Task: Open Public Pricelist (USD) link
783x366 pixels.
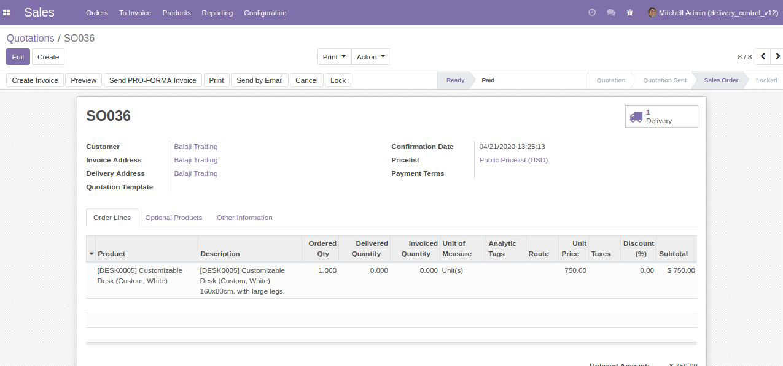Action: (513, 160)
